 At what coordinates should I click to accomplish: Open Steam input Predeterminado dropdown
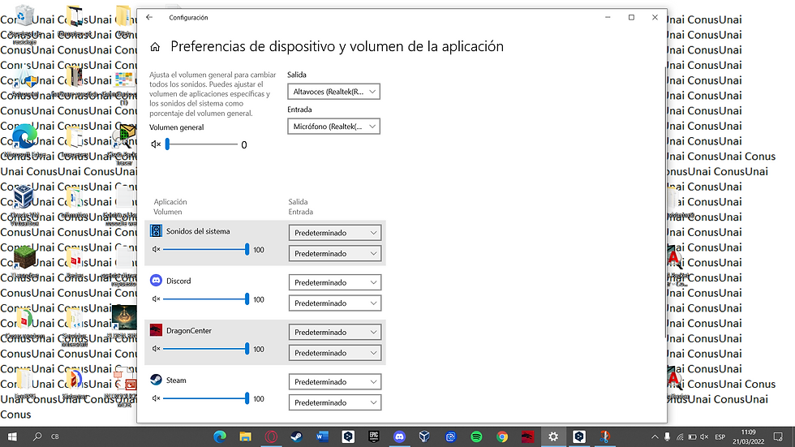pos(334,402)
